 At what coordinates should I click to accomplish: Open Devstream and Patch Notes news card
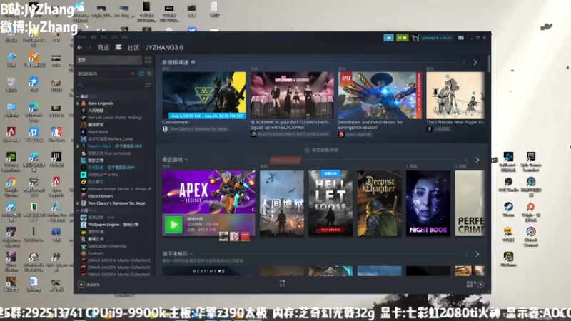(x=380, y=95)
